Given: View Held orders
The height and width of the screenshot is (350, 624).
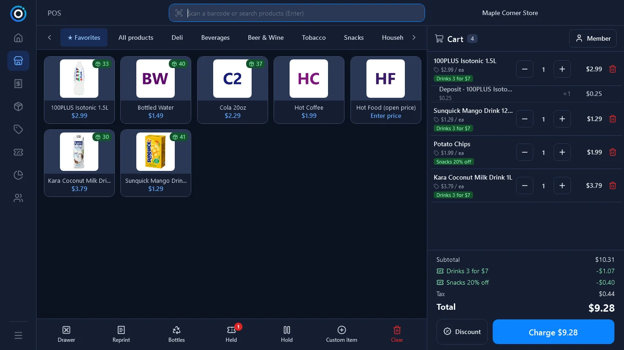Looking at the screenshot, I should 231,334.
